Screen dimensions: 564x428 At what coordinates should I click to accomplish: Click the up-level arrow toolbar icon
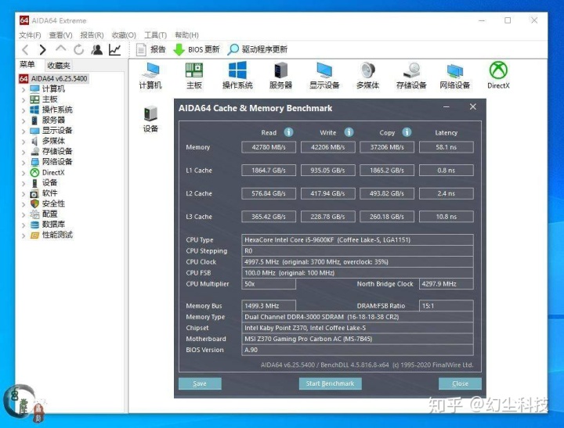[x=61, y=49]
